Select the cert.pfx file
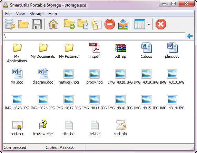The width and height of the screenshot is (197, 153). tap(120, 128)
